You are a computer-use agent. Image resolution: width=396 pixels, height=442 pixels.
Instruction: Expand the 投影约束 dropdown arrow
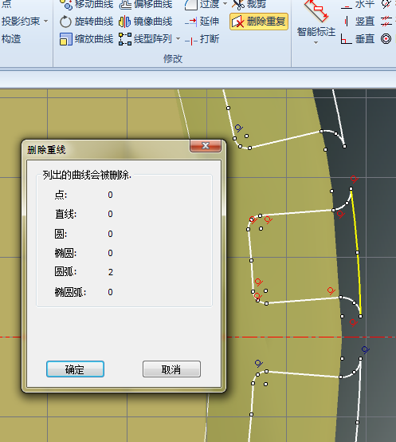[46, 22]
